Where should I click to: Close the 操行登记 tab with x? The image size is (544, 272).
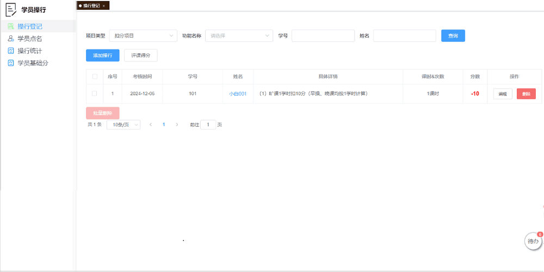[x=104, y=6]
